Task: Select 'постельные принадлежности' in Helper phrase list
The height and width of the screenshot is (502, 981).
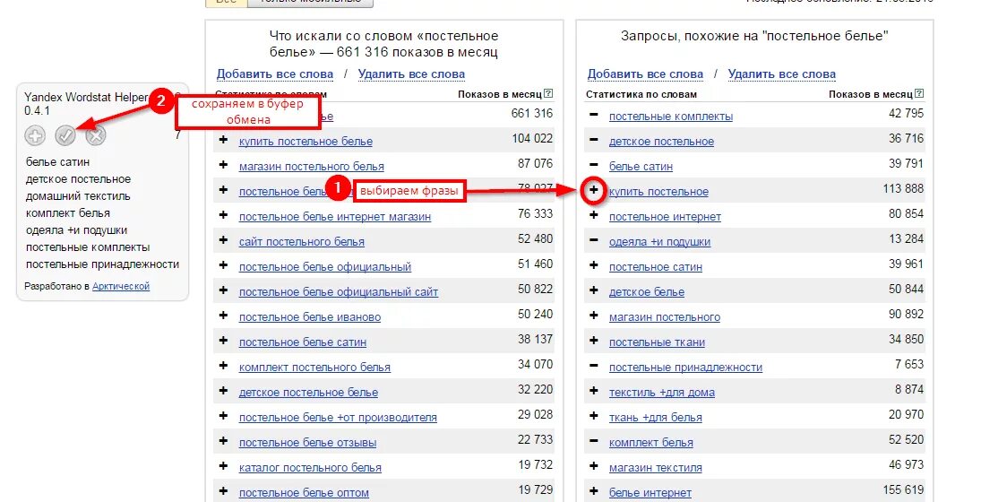Action: pyautogui.click(x=103, y=264)
